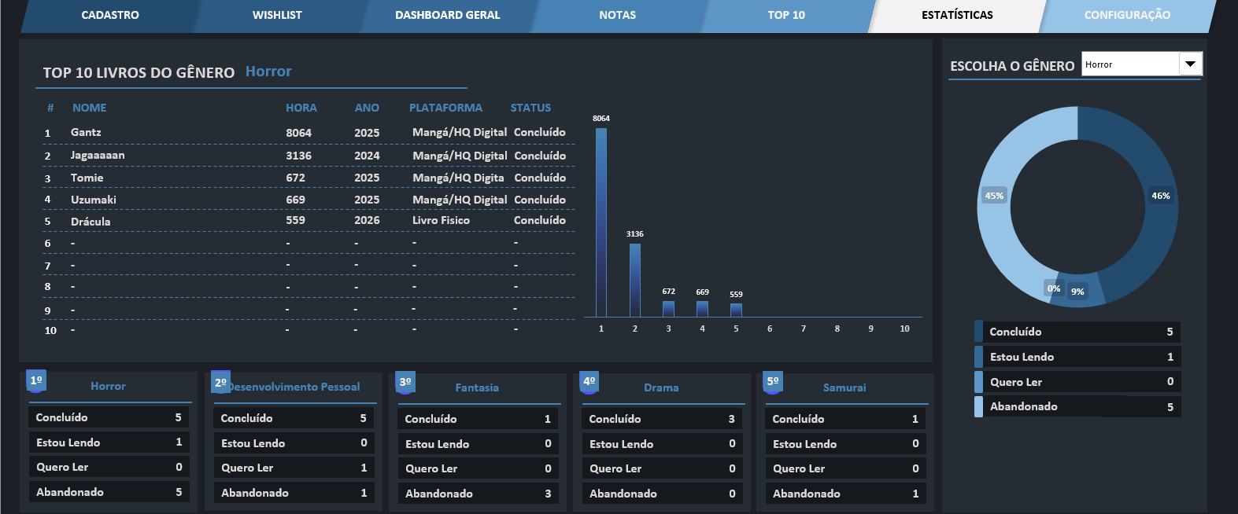1238x514 pixels.
Task: Click the Desenvolvimento Pessoal card title
Action: (294, 387)
